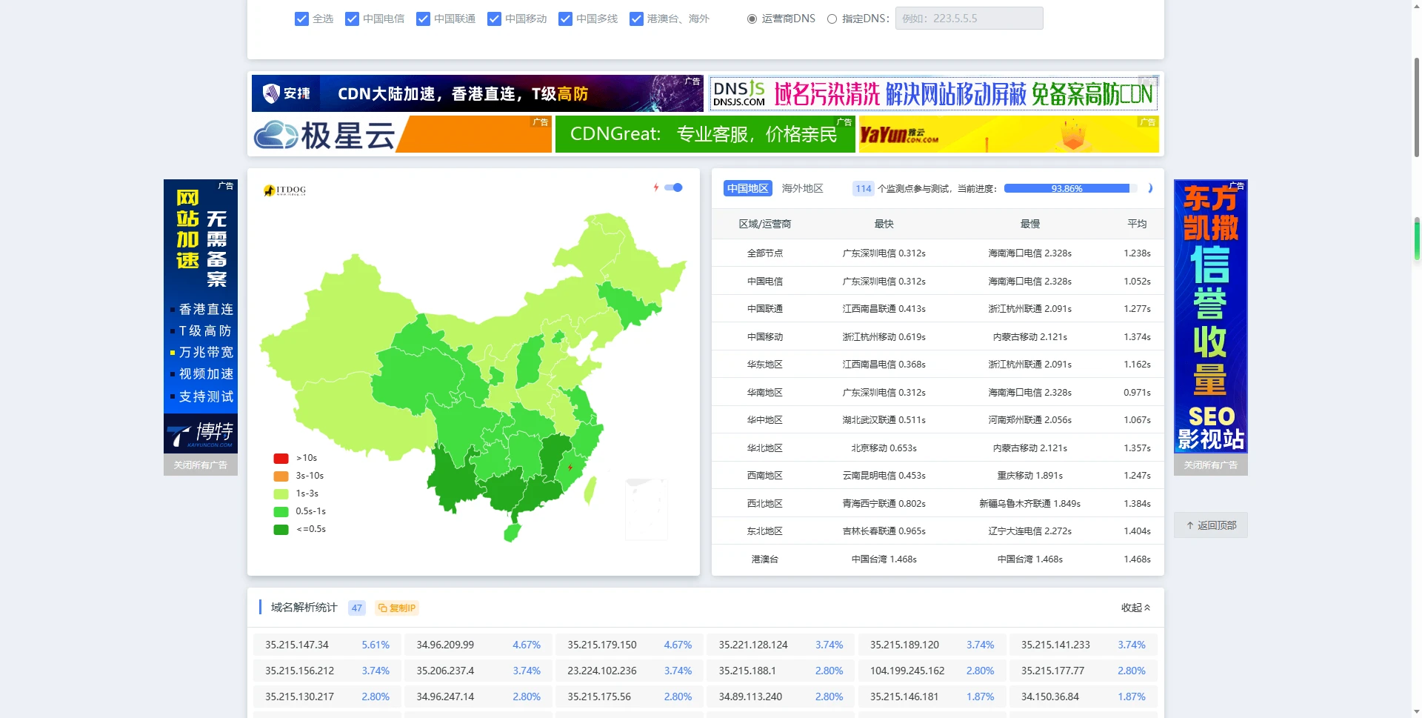Image resolution: width=1422 pixels, height=718 pixels.
Task: Click the 安捷 shield logo banner
Action: pyautogui.click(x=287, y=93)
